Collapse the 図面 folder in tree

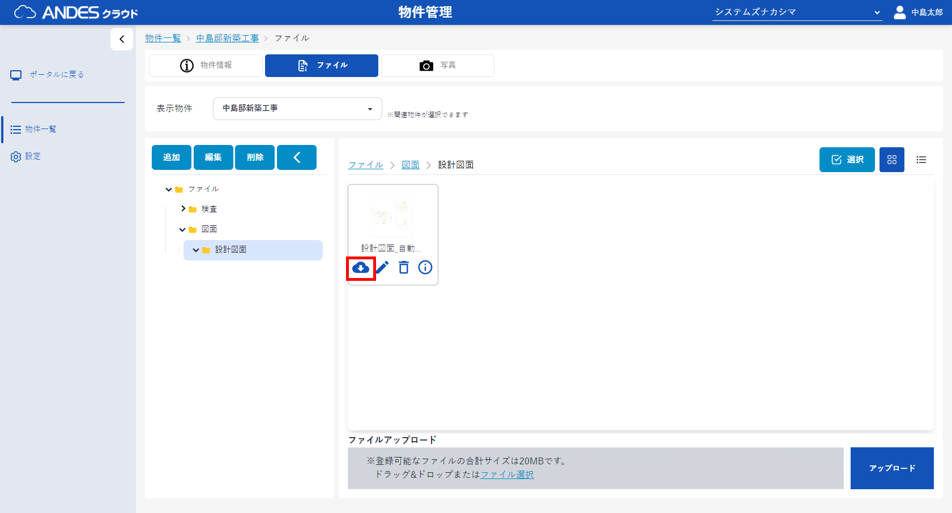pyautogui.click(x=182, y=229)
